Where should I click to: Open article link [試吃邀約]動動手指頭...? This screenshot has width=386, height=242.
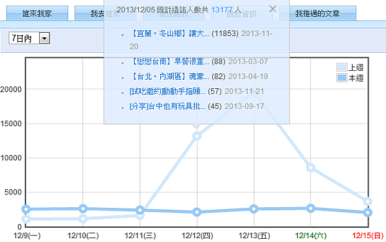[168, 91]
